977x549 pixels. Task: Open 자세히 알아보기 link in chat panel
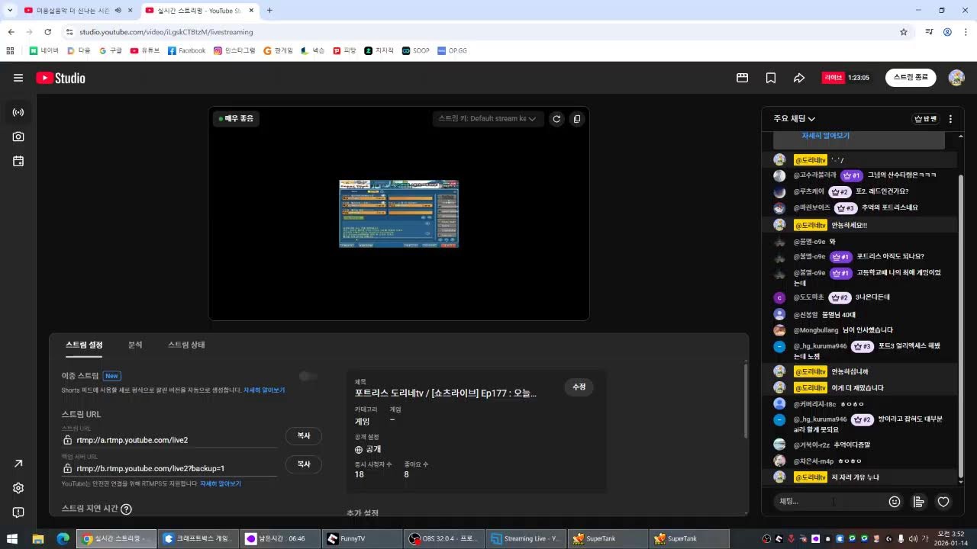pyautogui.click(x=825, y=136)
